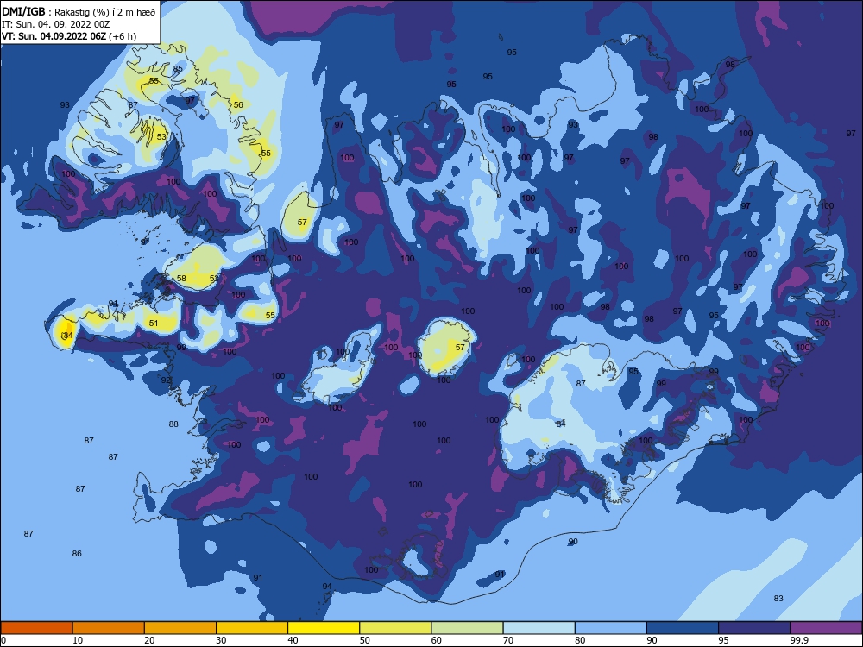
Task: Choose the pale blue 70–80 legend swatch
Action: coord(539,628)
